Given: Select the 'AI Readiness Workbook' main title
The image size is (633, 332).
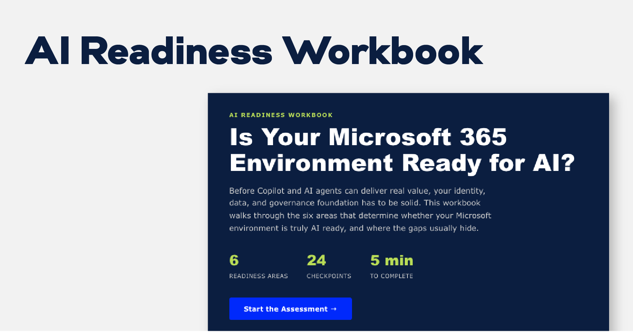Looking at the screenshot, I should [x=254, y=51].
